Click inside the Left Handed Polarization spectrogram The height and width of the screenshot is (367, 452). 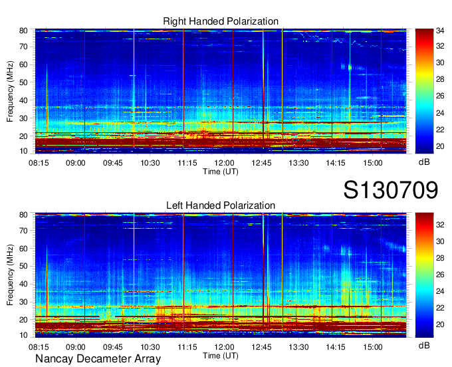pyautogui.click(x=221, y=275)
